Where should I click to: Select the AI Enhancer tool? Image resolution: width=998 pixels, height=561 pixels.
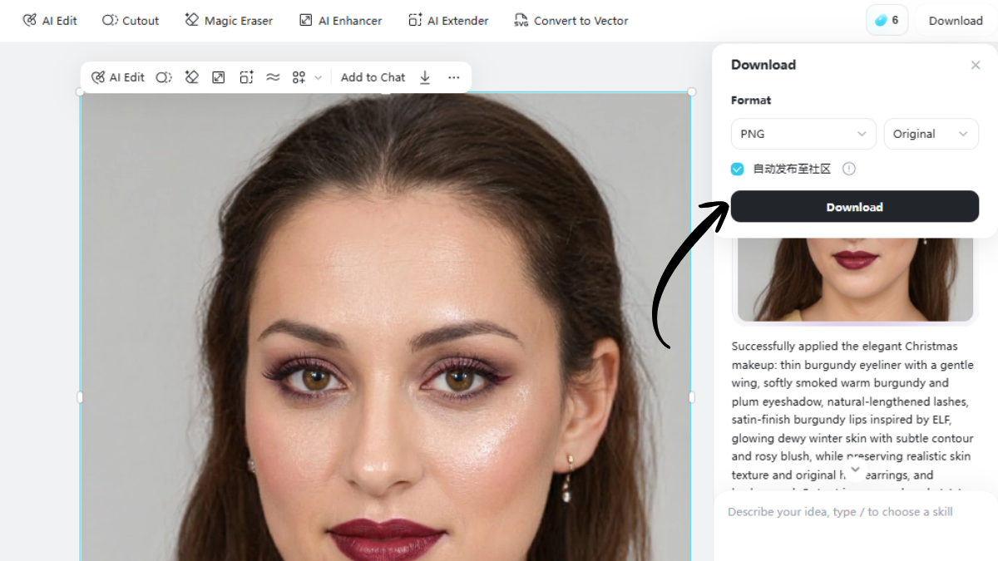tap(340, 20)
